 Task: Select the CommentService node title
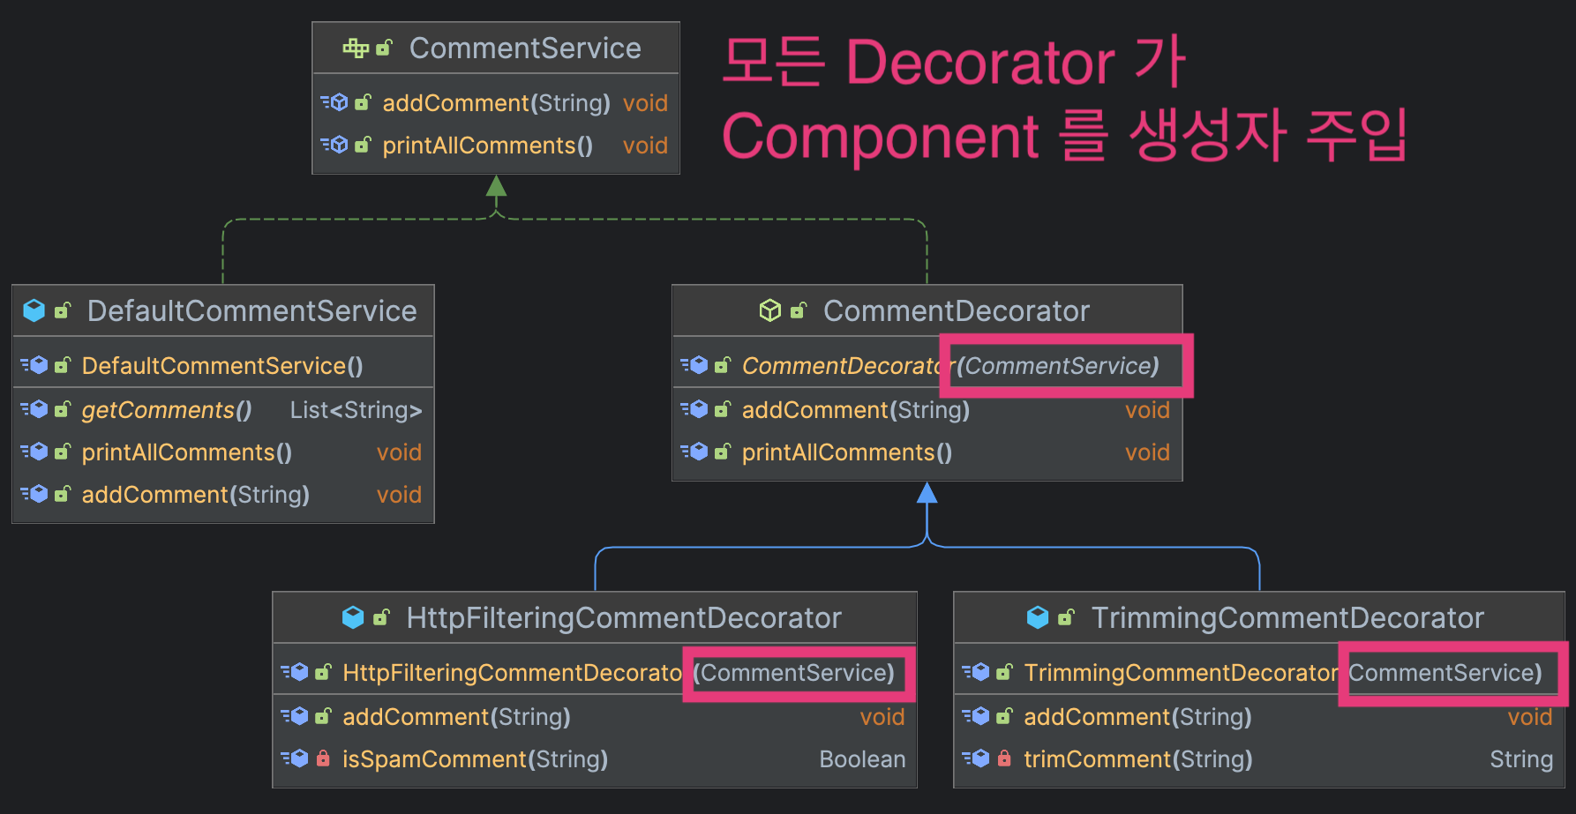point(525,49)
